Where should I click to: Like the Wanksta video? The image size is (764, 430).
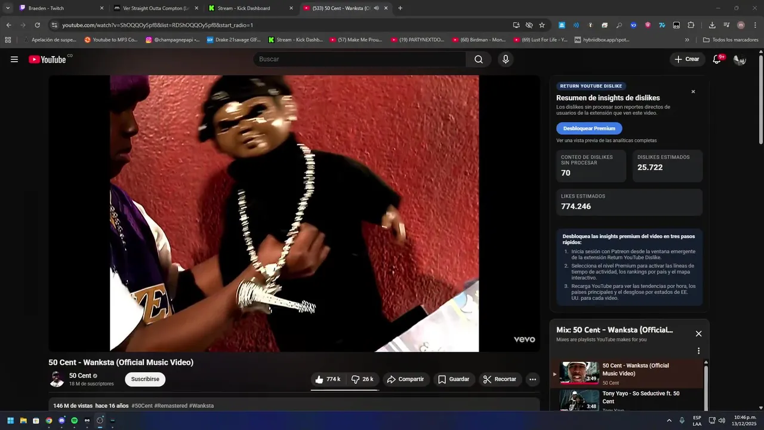328,379
